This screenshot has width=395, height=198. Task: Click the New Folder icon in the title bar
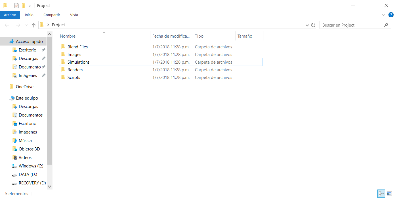pos(24,6)
